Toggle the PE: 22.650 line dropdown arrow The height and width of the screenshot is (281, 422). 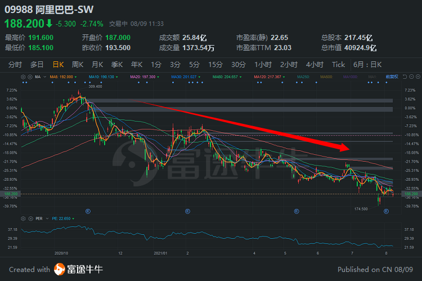pyautogui.click(x=73, y=218)
